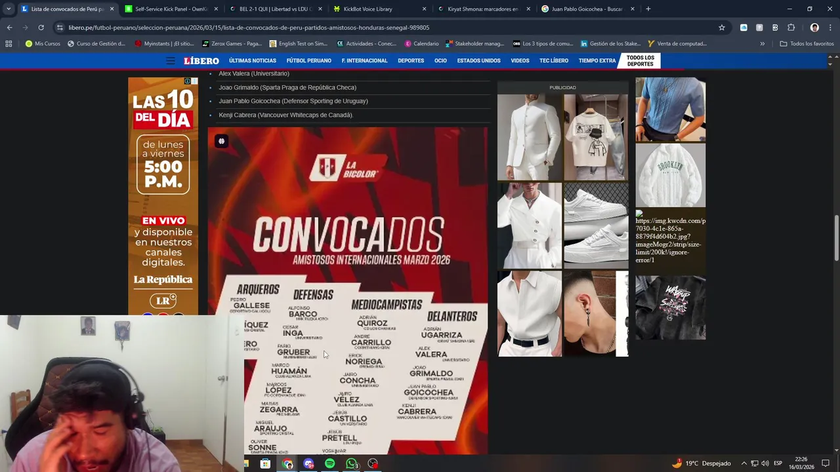Close the 'Lista de convocados de Perú' tab
The height and width of the screenshot is (472, 840).
pos(112,9)
